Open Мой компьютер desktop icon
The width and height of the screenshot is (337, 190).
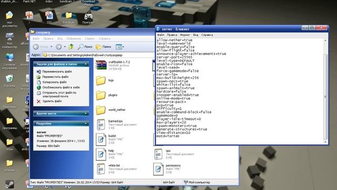(x=9, y=41)
